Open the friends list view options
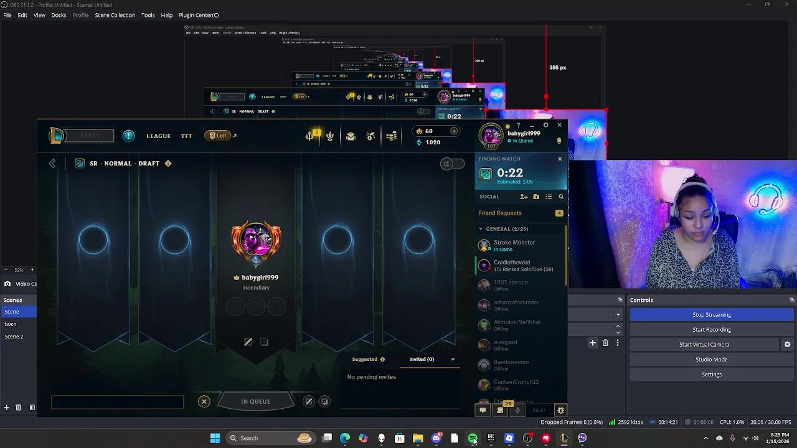Image resolution: width=797 pixels, height=448 pixels. point(549,197)
